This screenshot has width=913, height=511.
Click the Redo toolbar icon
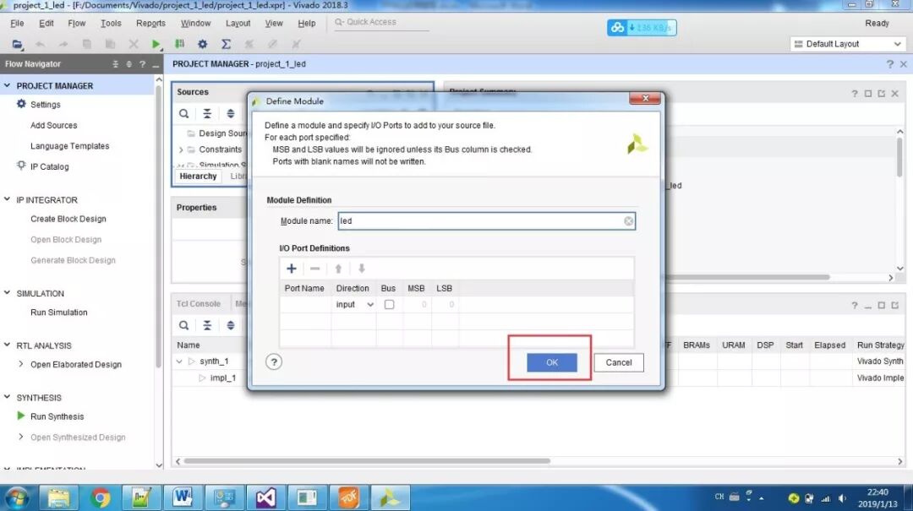(63, 44)
